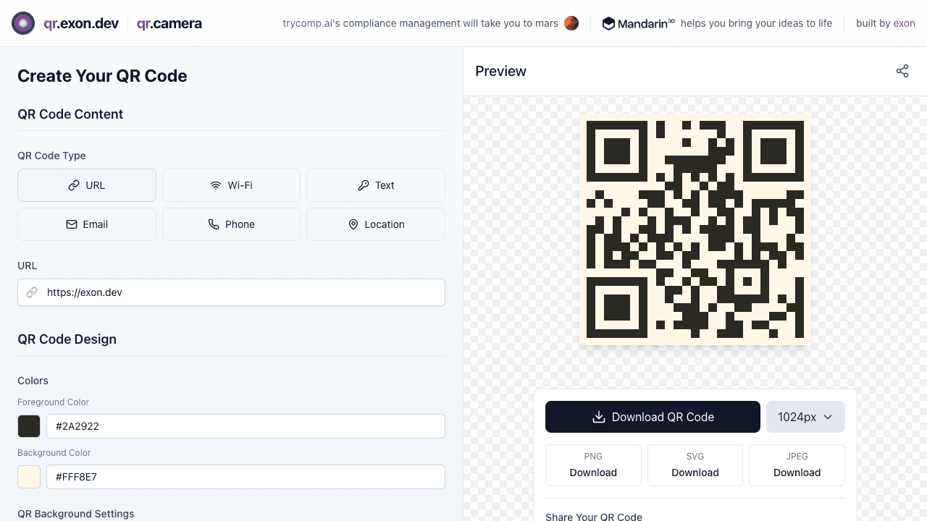Select the Email QR code type

86,224
